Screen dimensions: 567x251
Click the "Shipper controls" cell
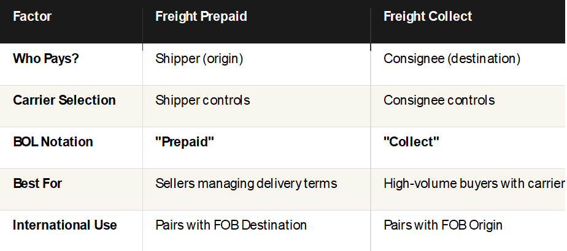tap(202, 100)
